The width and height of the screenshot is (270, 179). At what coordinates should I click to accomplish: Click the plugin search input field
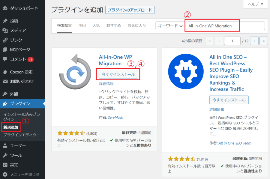(x=225, y=26)
